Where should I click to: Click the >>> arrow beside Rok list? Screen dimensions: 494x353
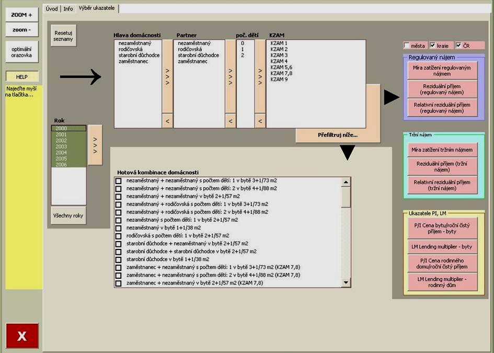pyautogui.click(x=95, y=145)
